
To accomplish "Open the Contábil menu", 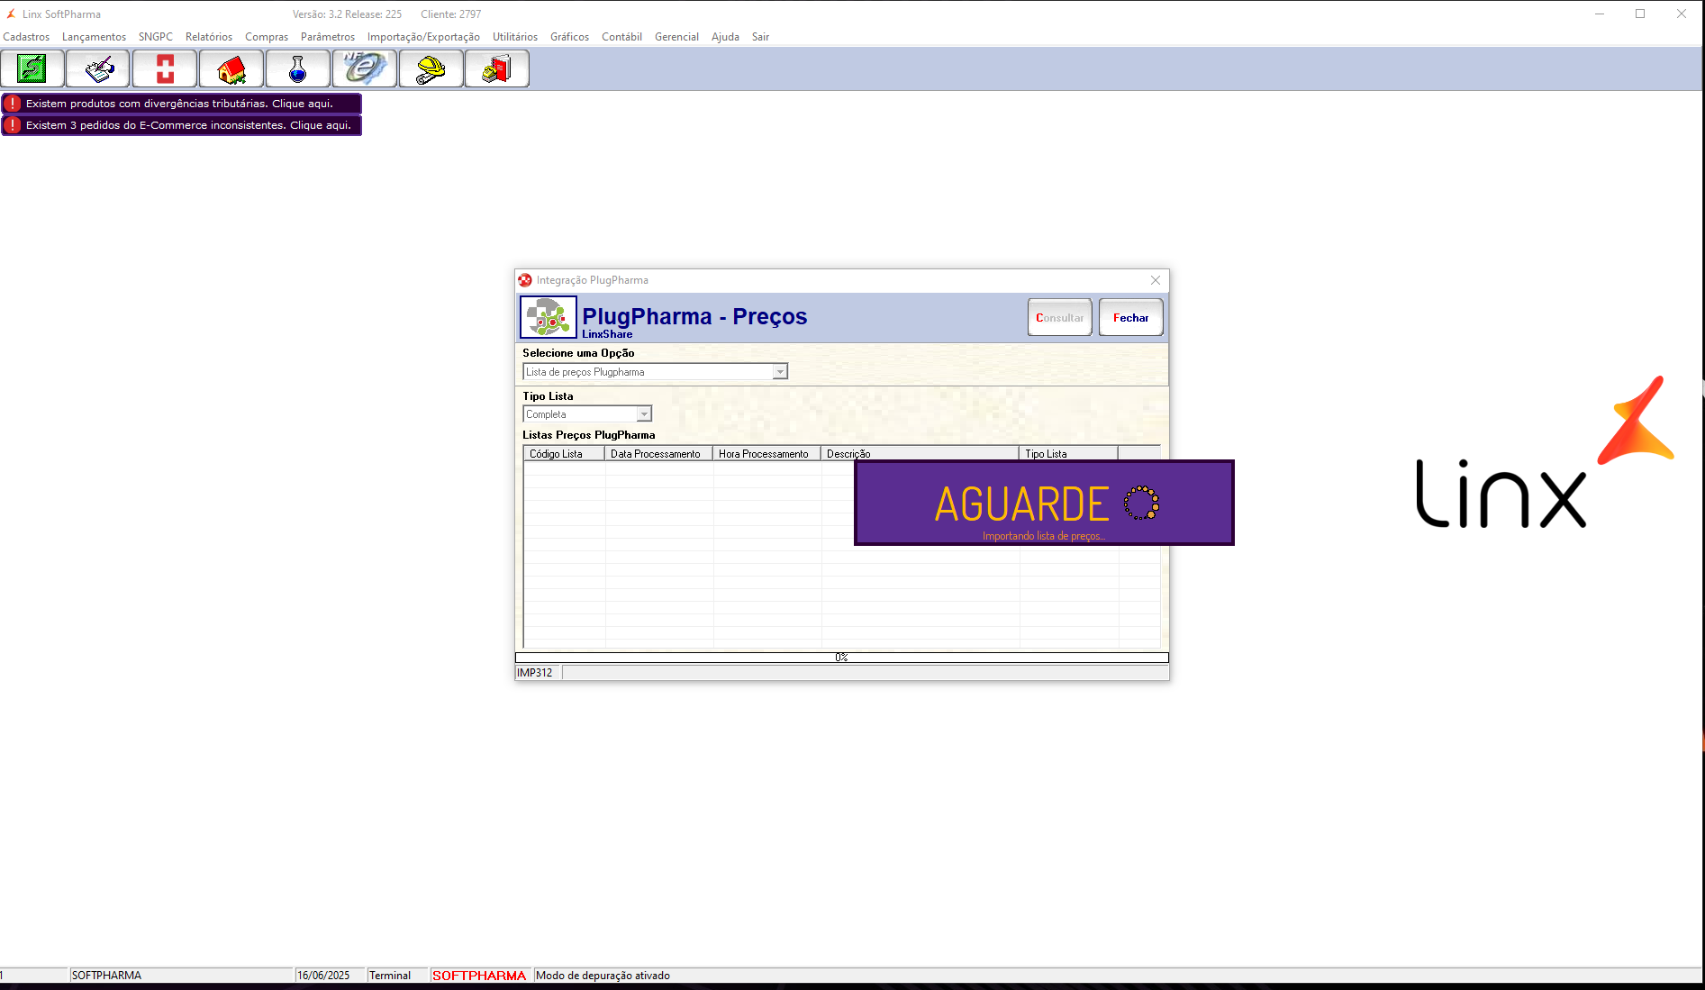I will point(621,37).
